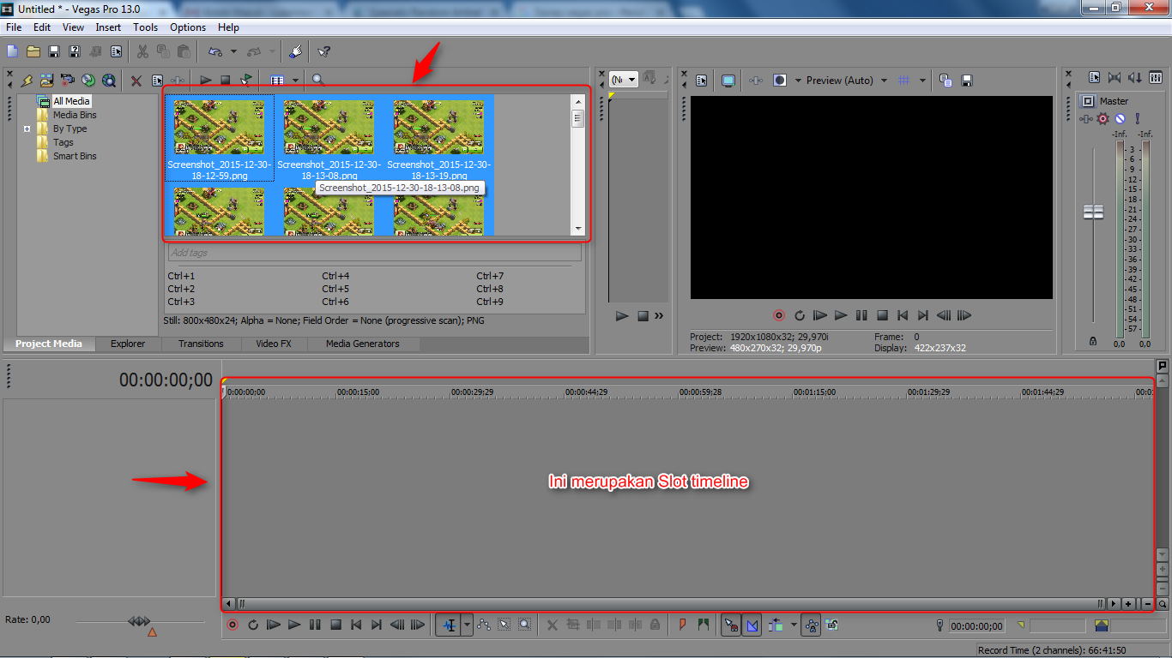Open the Tools menu
1172x658 pixels.
point(145,27)
